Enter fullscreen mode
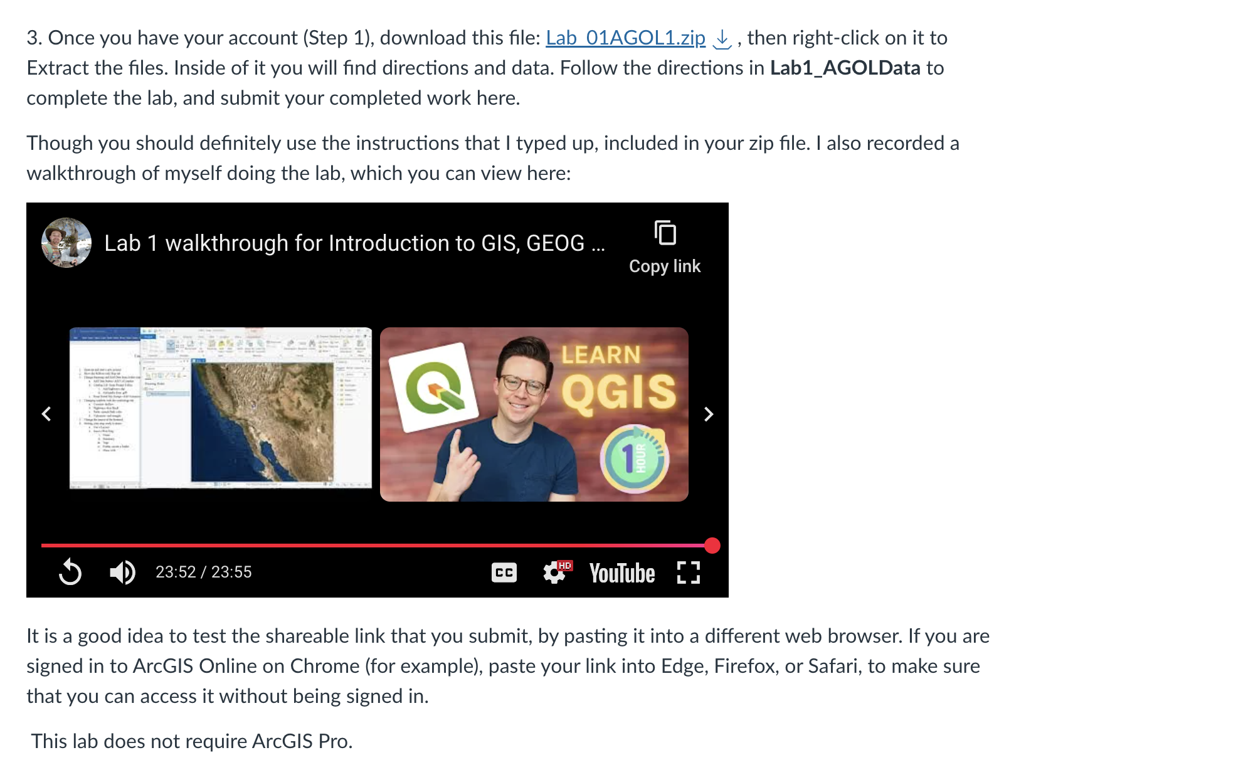Image resolution: width=1258 pixels, height=765 pixels. pyautogui.click(x=689, y=572)
